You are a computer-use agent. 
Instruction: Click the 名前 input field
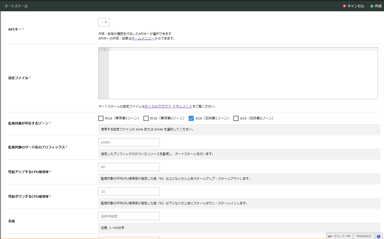click(x=129, y=216)
